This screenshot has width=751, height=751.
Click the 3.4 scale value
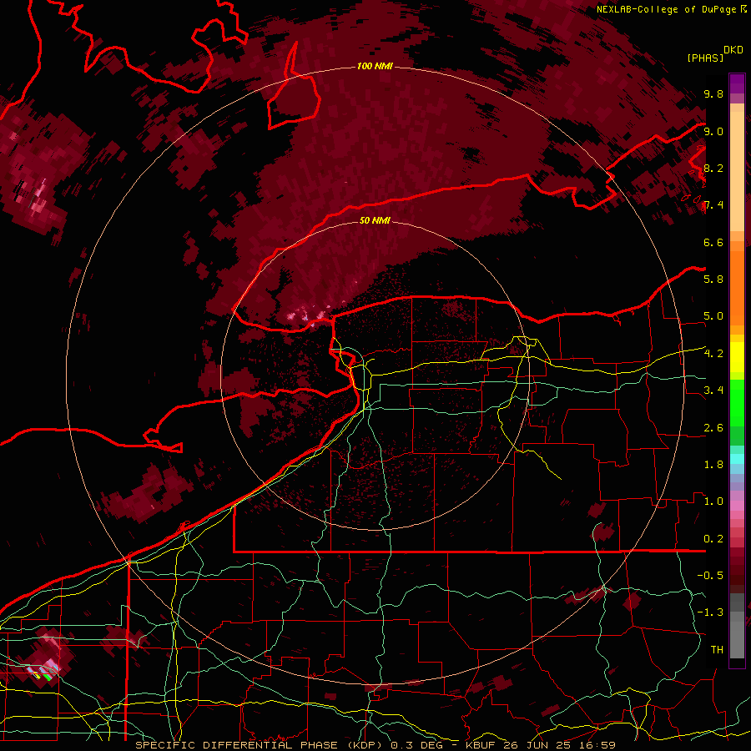point(713,391)
